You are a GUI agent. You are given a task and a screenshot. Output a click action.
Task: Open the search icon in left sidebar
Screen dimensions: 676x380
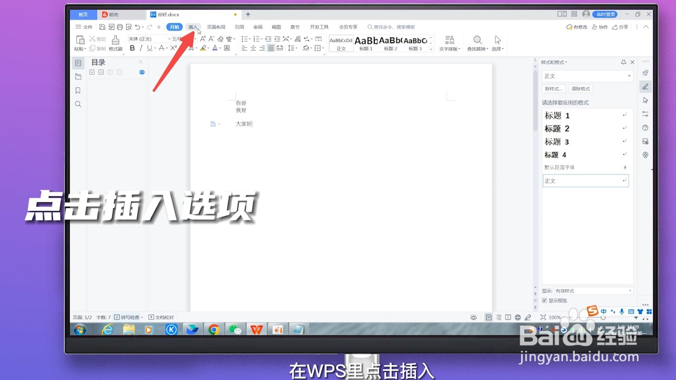(78, 104)
